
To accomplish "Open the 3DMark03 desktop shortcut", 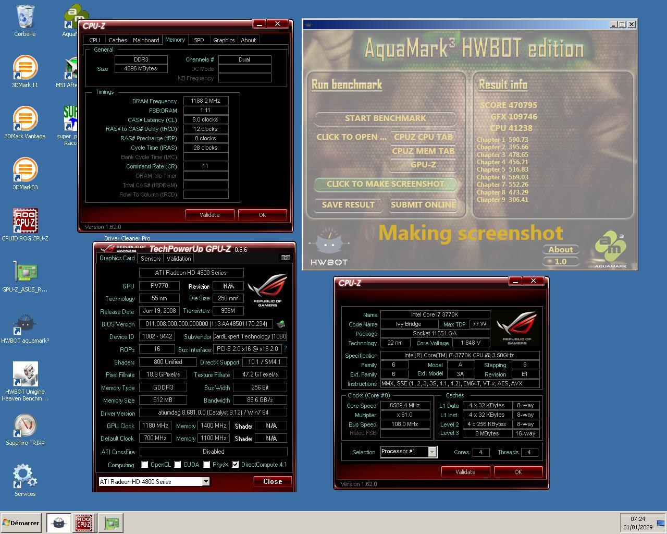I will pyautogui.click(x=25, y=174).
